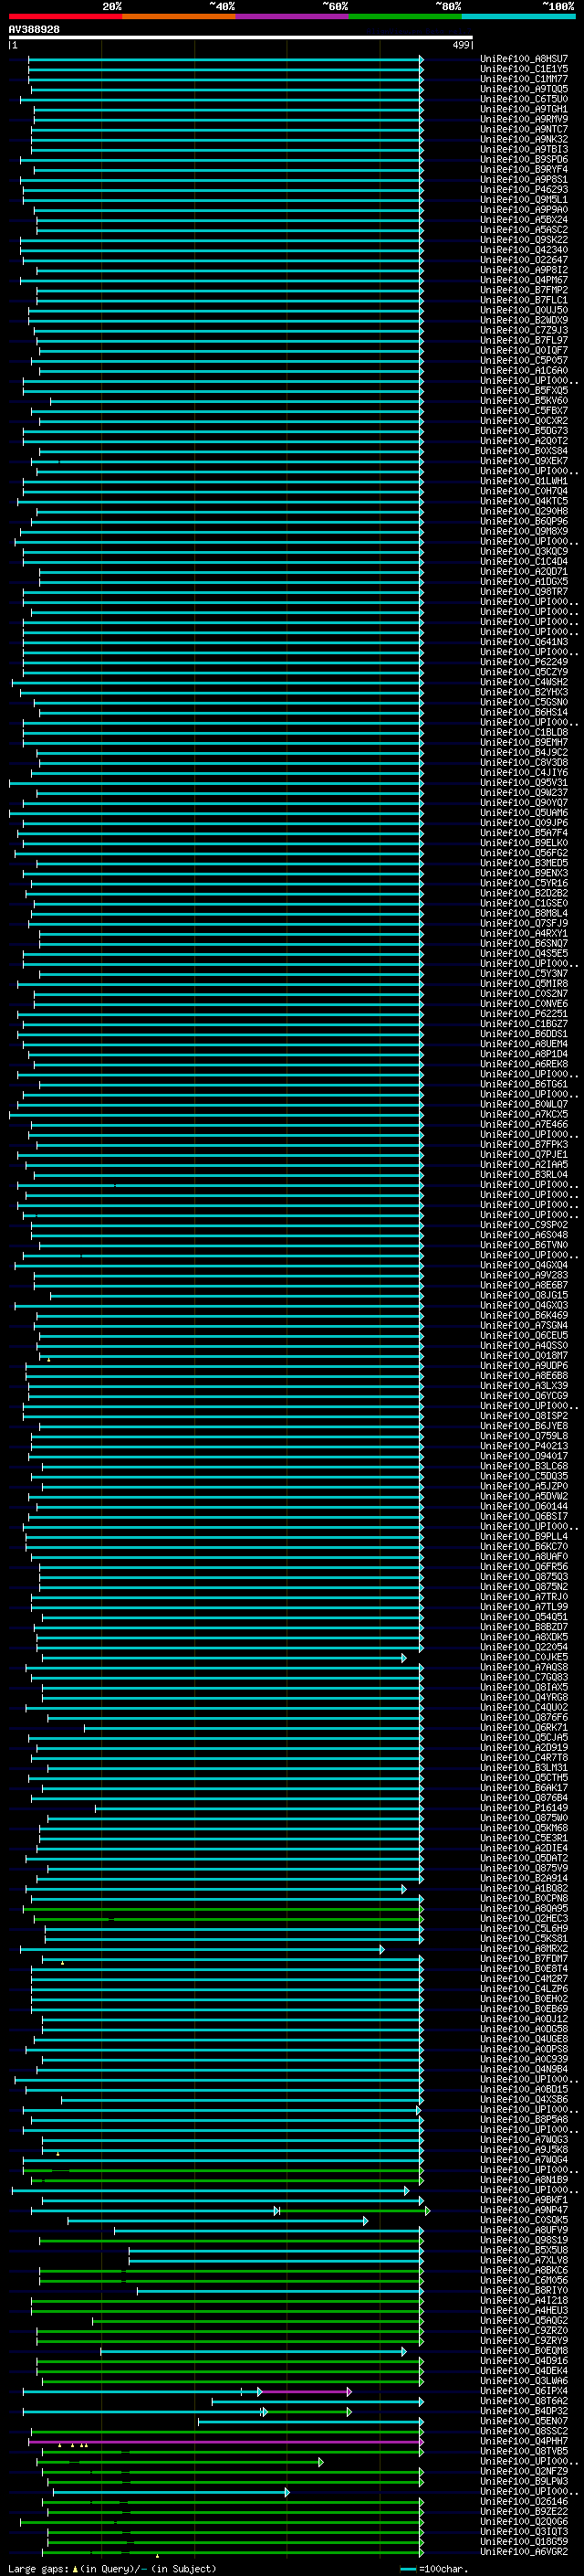Open hit UniRef100_Q1LWH1
The image size is (584, 2576).
[524, 481]
